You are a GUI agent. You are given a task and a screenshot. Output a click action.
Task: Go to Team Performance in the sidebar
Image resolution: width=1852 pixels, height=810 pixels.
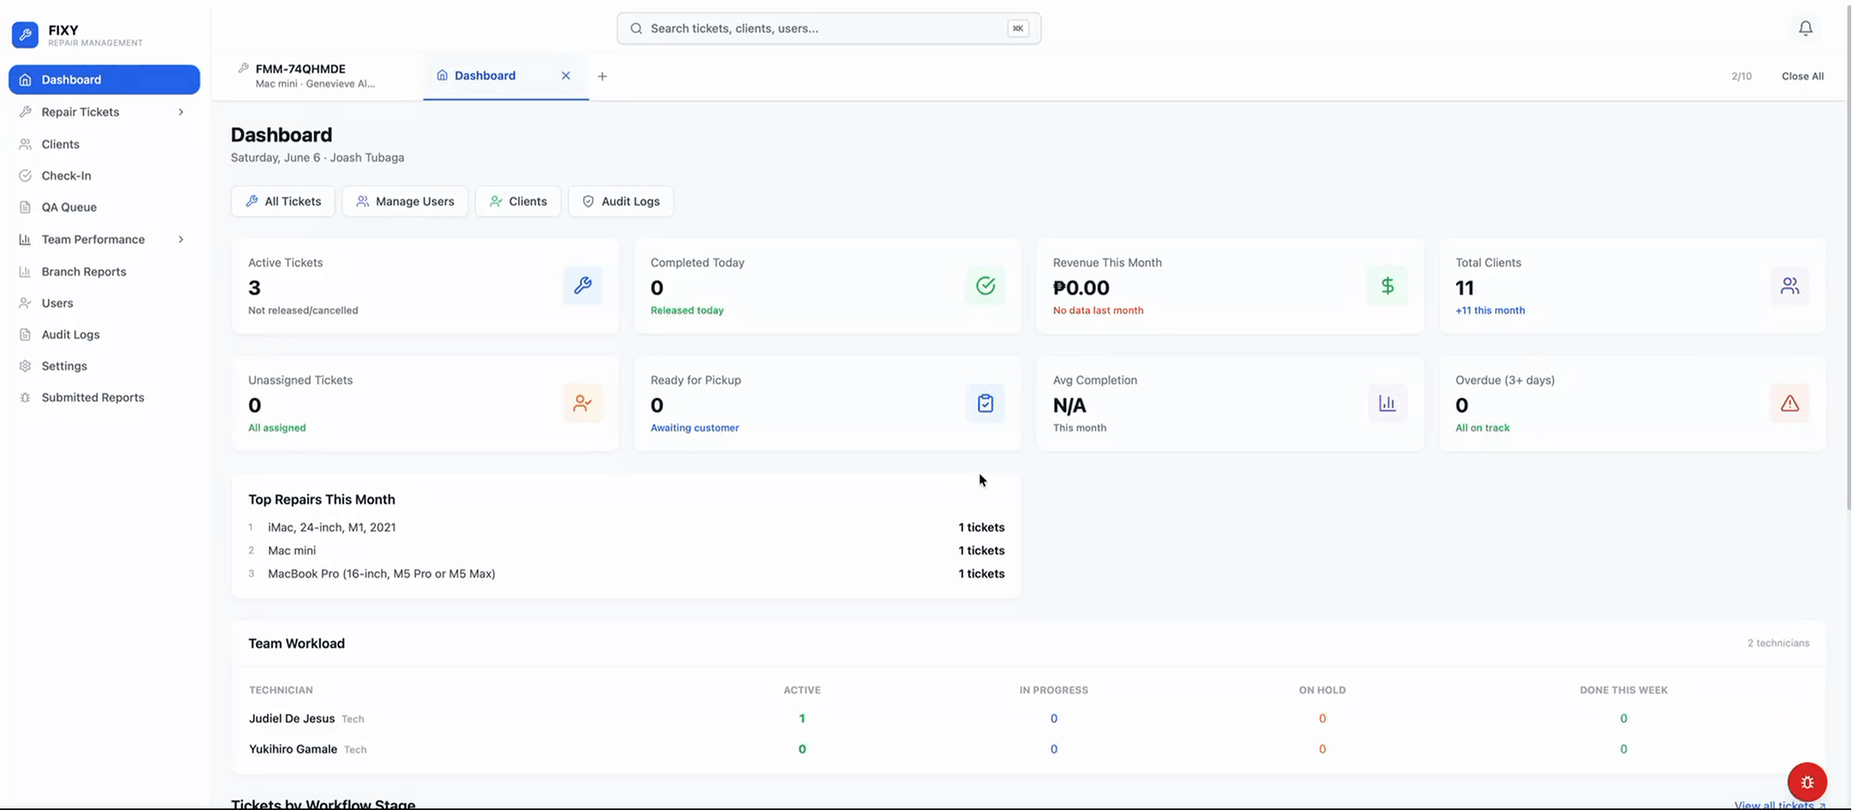coord(104,240)
